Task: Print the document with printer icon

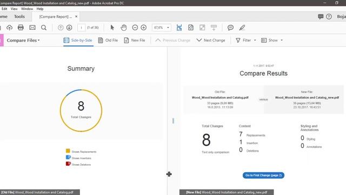Action: point(21,28)
